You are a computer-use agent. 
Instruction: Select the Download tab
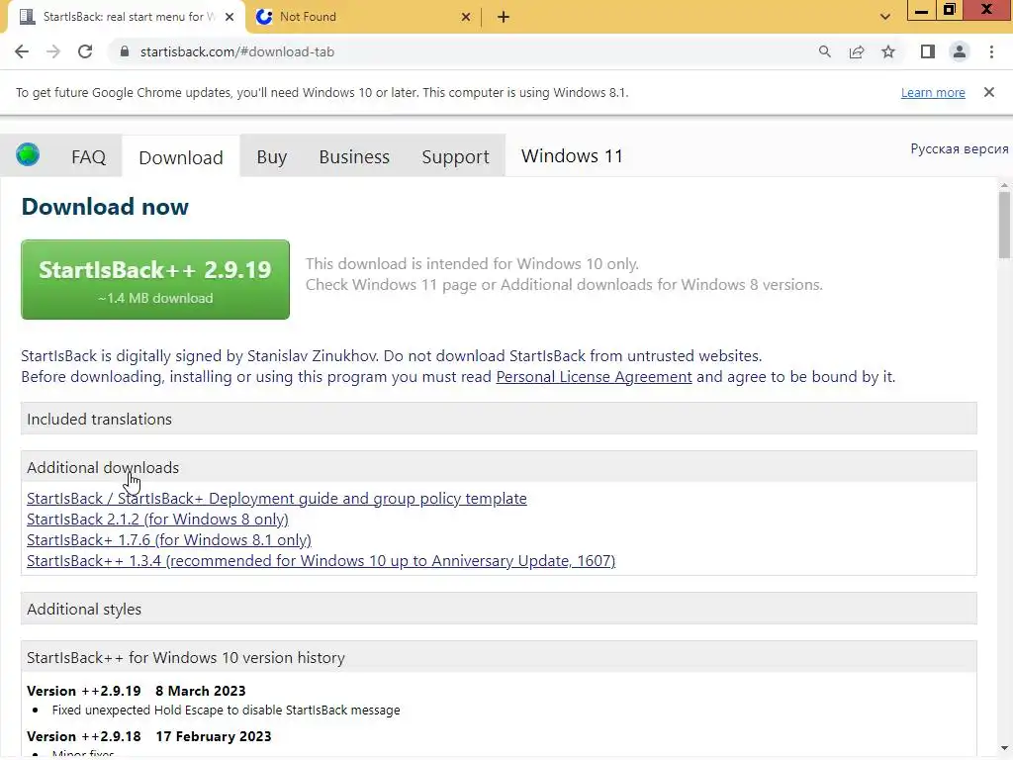(181, 157)
